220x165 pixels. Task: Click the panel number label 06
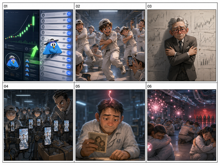point(150,86)
